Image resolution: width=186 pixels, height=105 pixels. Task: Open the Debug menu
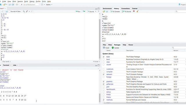[32, 1]
